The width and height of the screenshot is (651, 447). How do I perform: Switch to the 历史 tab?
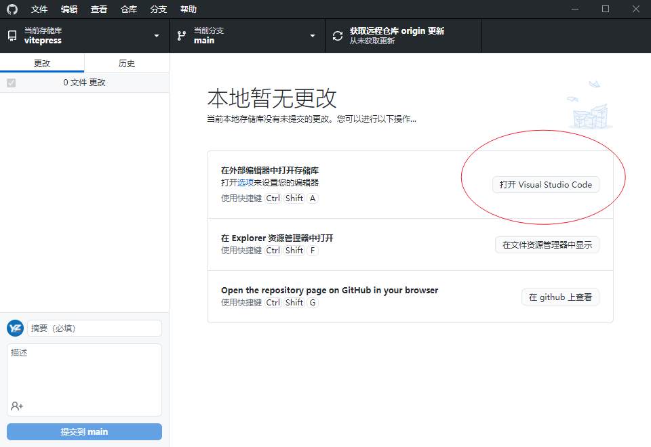[127, 63]
